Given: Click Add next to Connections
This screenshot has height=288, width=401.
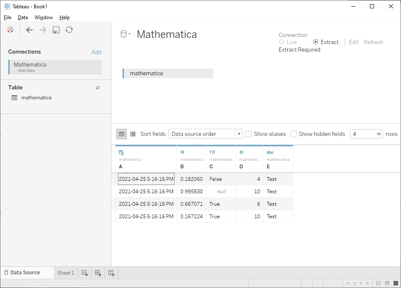Looking at the screenshot, I should 96,52.
